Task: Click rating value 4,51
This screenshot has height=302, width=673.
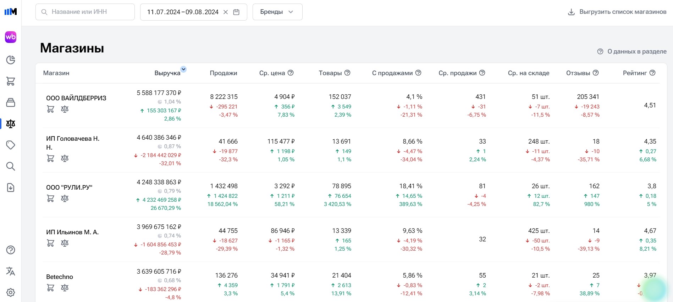Action: [x=650, y=105]
